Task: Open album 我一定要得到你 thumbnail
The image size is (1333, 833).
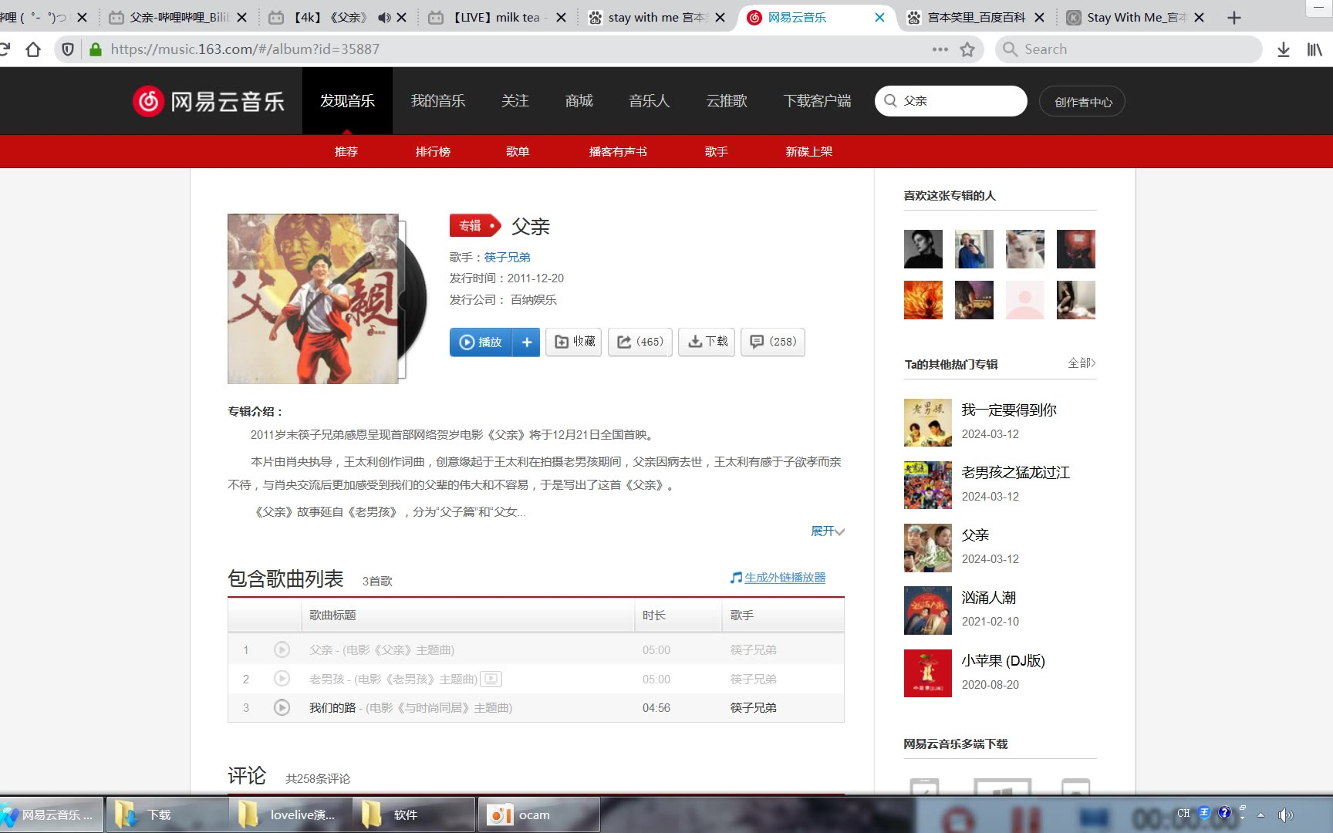Action: (x=927, y=423)
